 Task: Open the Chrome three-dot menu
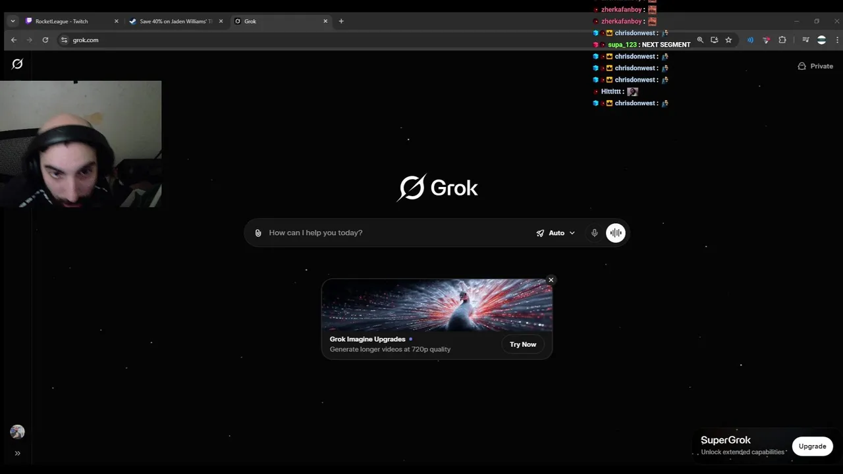837,40
